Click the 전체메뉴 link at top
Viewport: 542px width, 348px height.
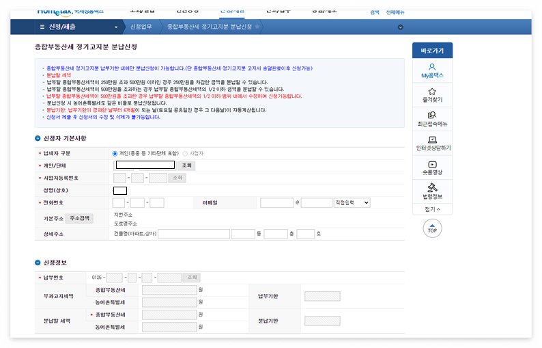395,12
